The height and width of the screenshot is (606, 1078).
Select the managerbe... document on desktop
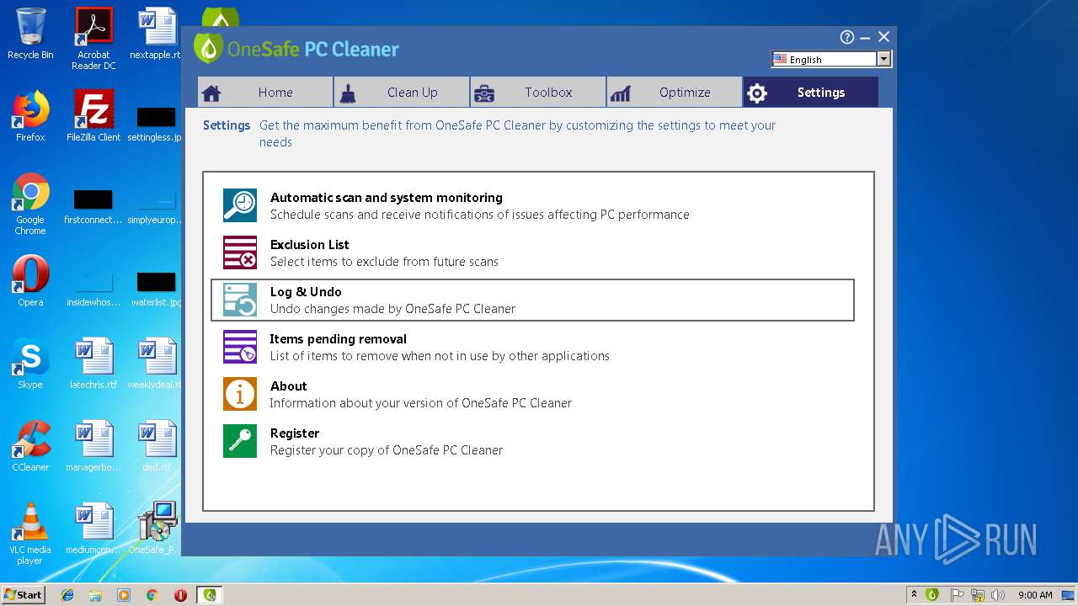(93, 446)
